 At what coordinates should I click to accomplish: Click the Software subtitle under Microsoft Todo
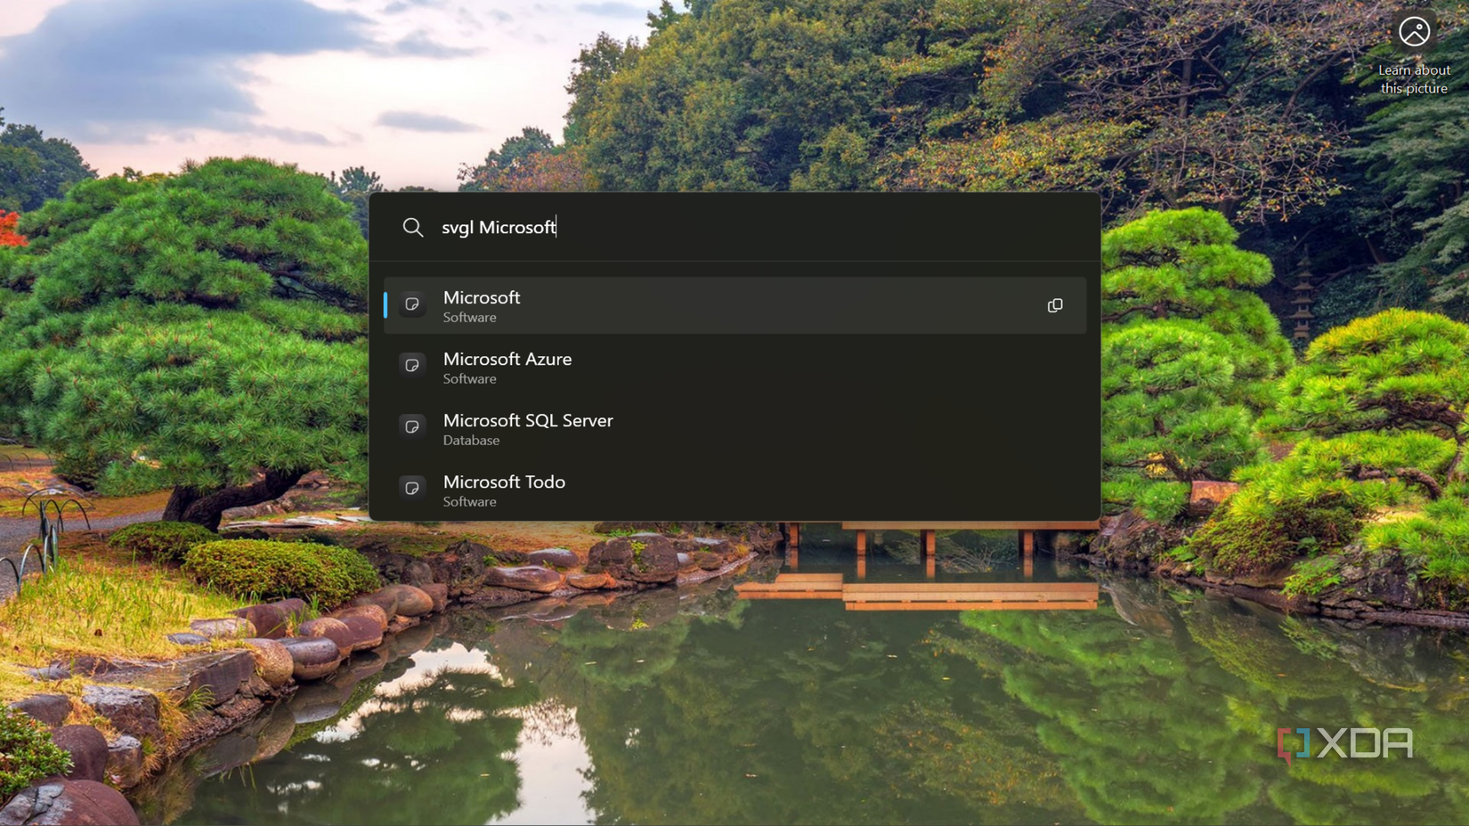(x=469, y=502)
